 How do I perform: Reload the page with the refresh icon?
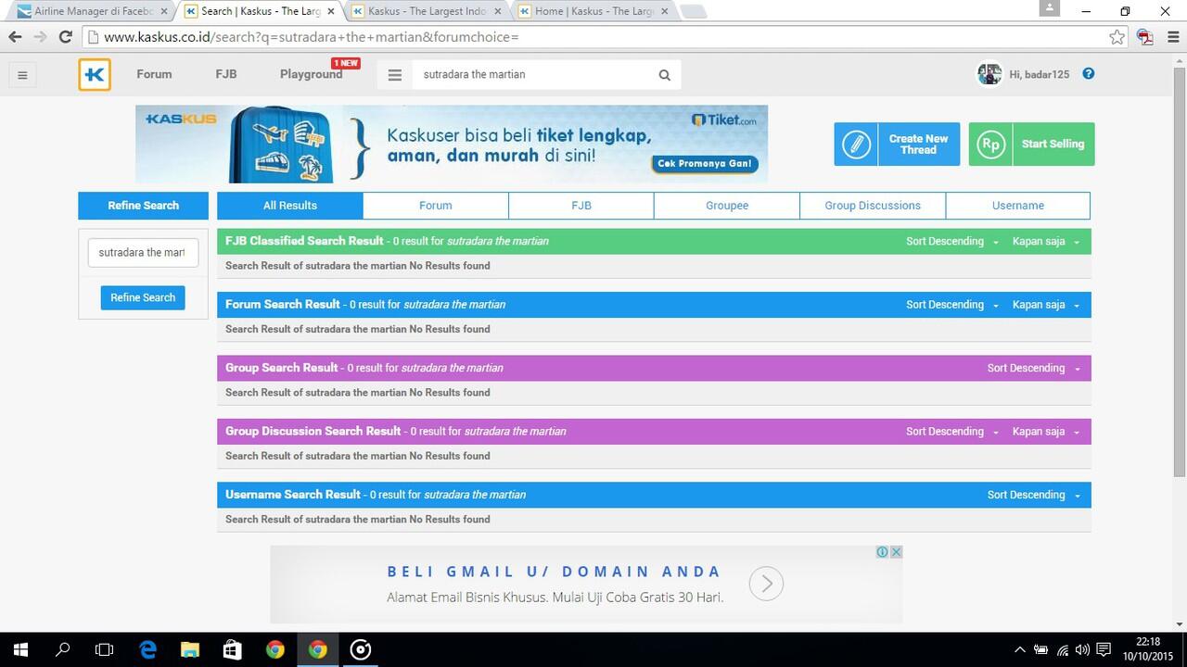tap(65, 37)
